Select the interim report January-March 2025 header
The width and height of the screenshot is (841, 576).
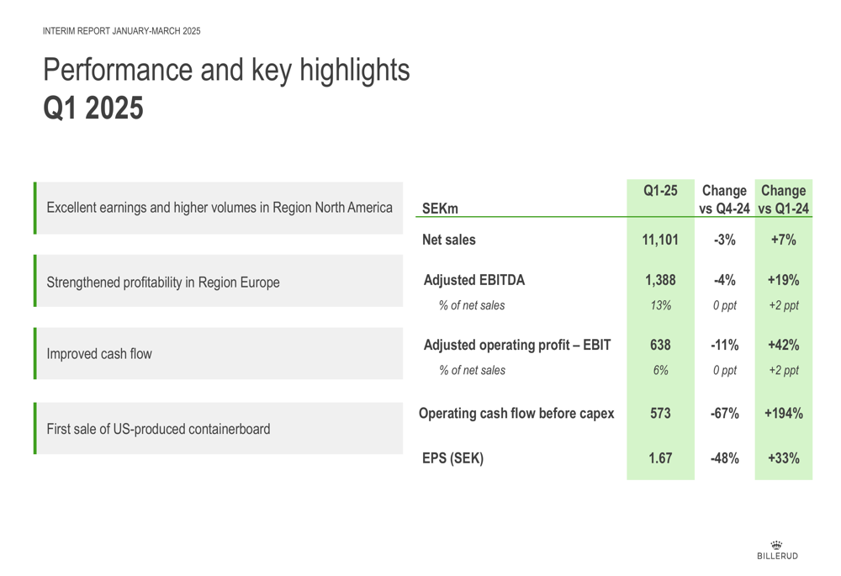[x=122, y=31]
